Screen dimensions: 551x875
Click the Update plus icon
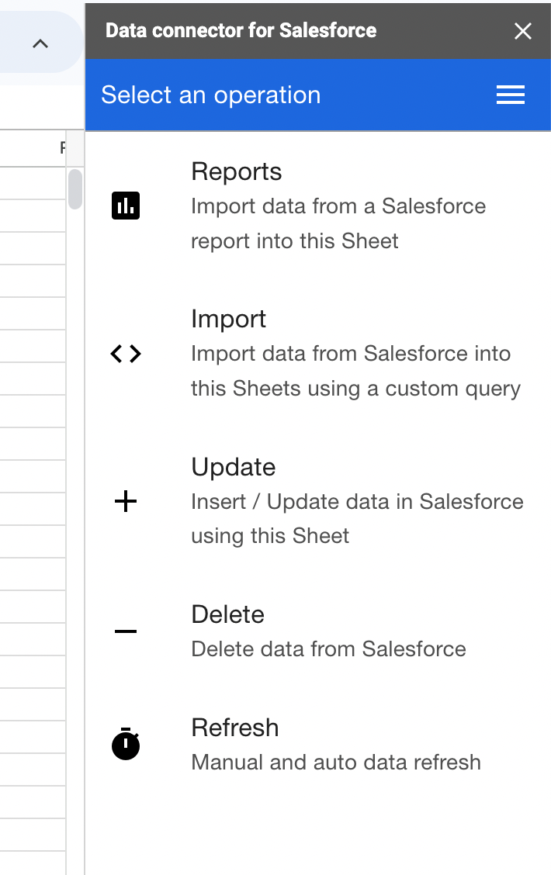[x=126, y=502]
